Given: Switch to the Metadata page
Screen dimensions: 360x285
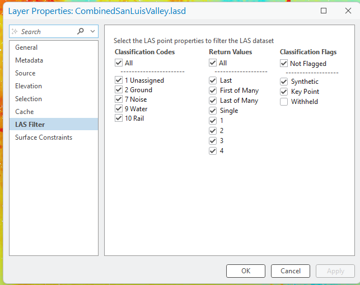Looking at the screenshot, I should (x=29, y=60).
